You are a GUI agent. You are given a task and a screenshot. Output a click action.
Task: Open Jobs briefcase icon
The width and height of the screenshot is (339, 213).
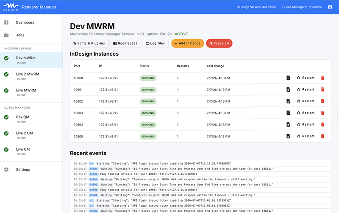click(x=6, y=35)
